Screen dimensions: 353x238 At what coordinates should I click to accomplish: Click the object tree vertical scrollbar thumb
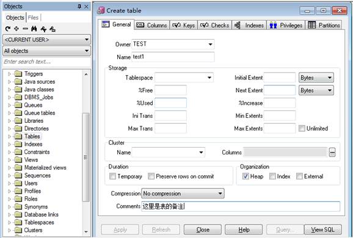(x=86, y=157)
